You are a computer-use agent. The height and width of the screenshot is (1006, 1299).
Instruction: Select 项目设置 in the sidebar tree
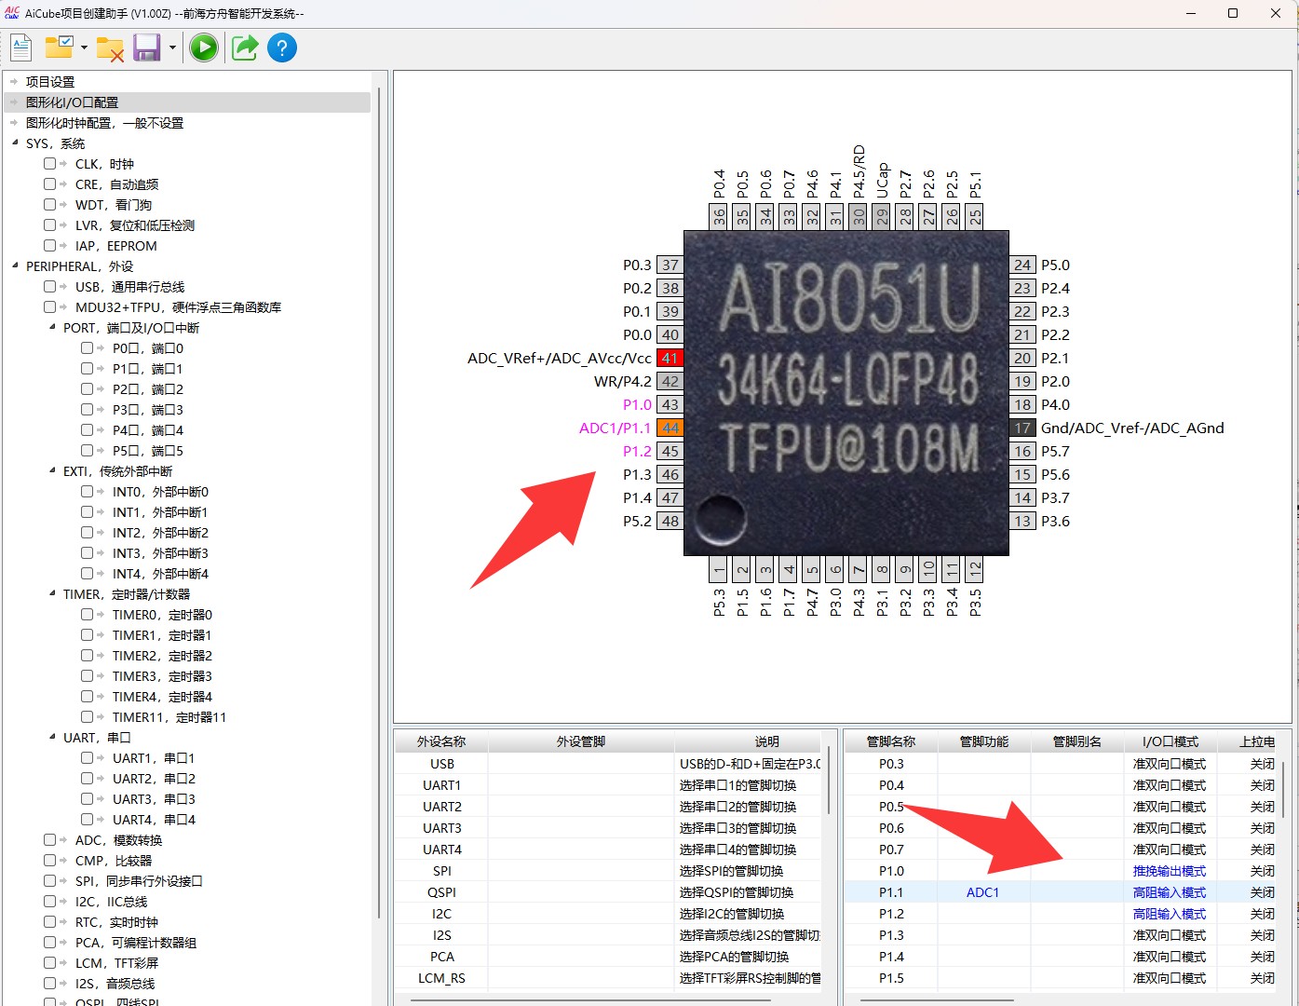pos(50,82)
